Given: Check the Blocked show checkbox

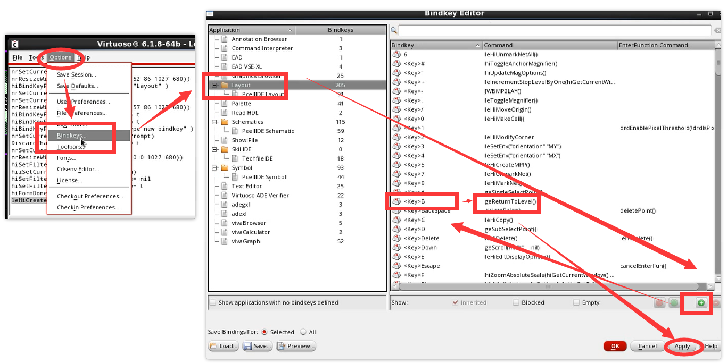Looking at the screenshot, I should [516, 302].
